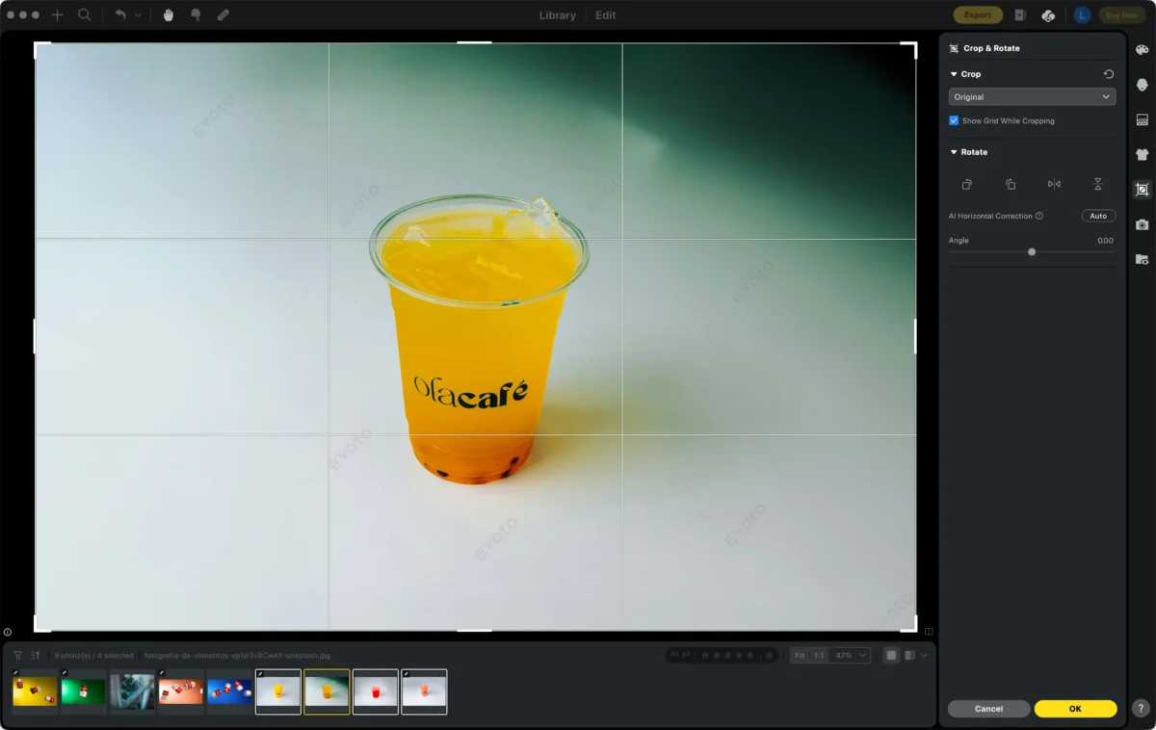
Task: Click the AI Horizontal Correction info icon
Action: pos(1039,216)
